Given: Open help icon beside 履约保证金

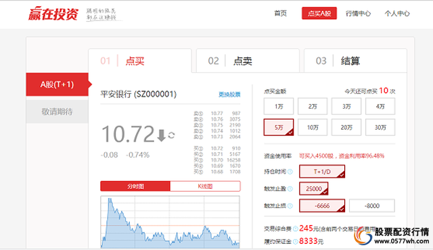Looking at the screenshot, I should (x=295, y=241).
